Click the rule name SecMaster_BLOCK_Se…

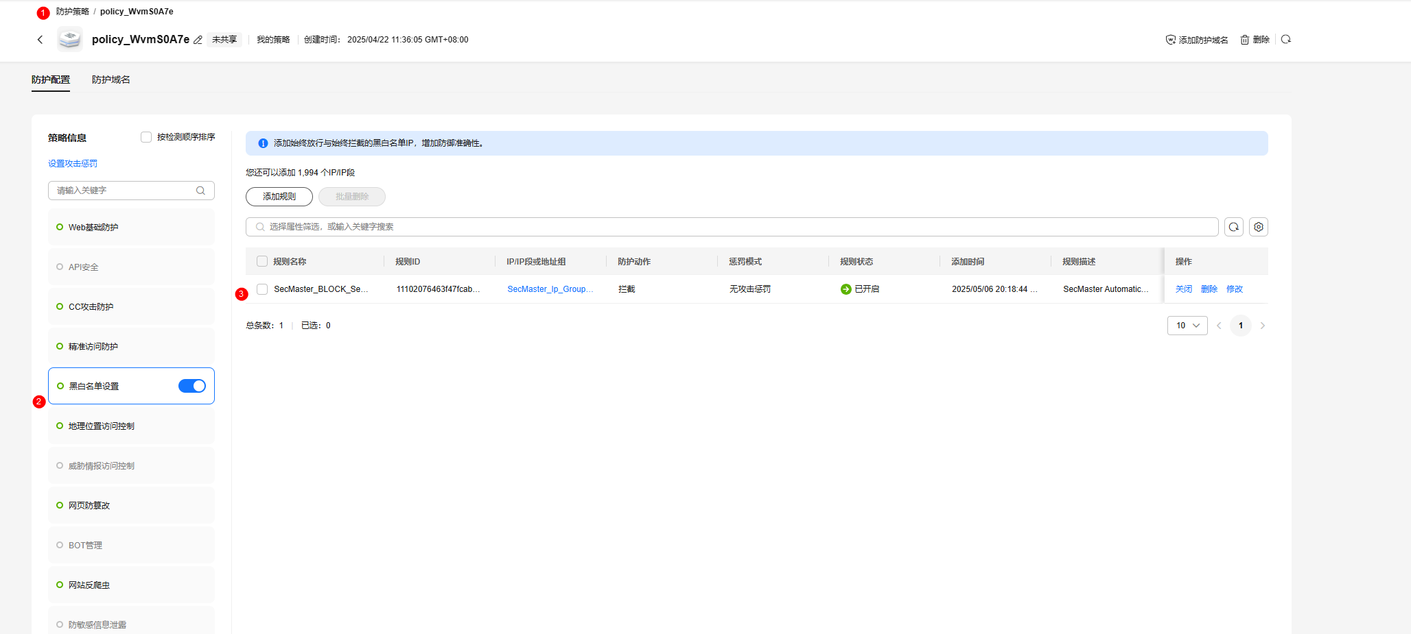point(321,289)
